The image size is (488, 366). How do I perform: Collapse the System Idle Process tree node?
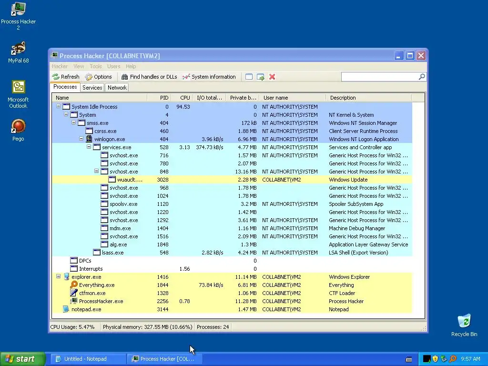coord(58,106)
